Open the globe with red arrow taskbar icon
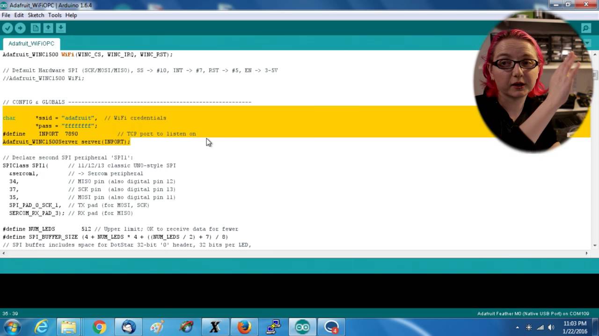This screenshot has width=599, height=336. coord(186,327)
